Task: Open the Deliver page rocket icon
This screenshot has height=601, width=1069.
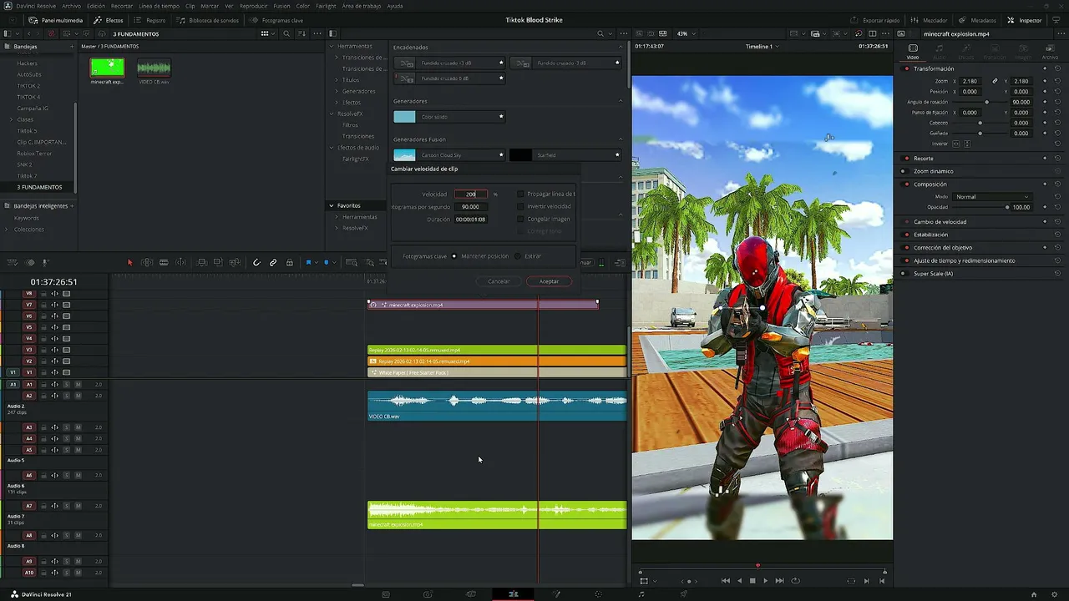Action: click(684, 593)
